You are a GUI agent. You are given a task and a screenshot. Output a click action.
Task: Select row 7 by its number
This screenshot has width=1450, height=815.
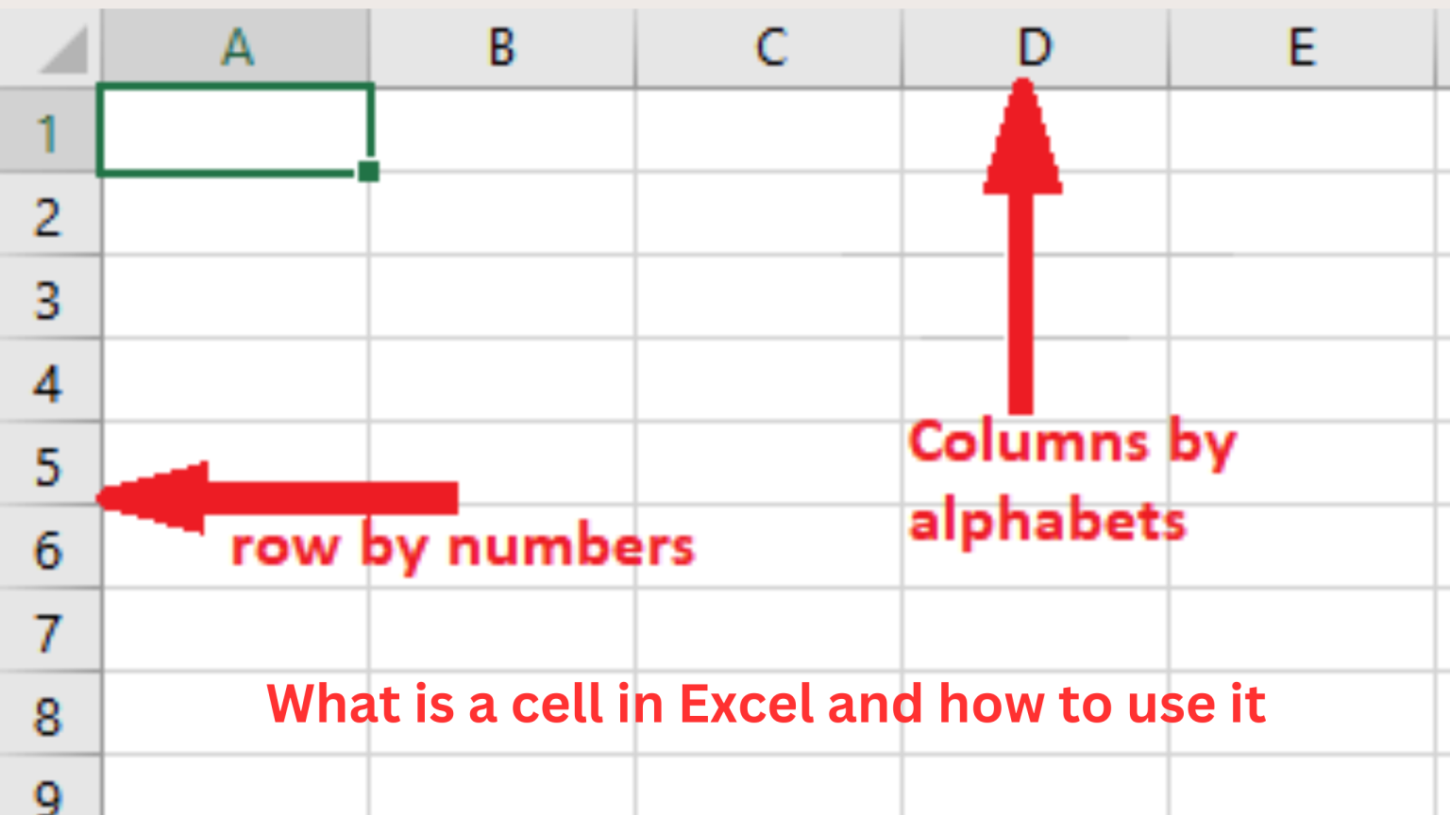[x=47, y=631]
